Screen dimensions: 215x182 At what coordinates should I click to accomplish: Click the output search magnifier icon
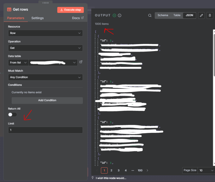[150, 16]
